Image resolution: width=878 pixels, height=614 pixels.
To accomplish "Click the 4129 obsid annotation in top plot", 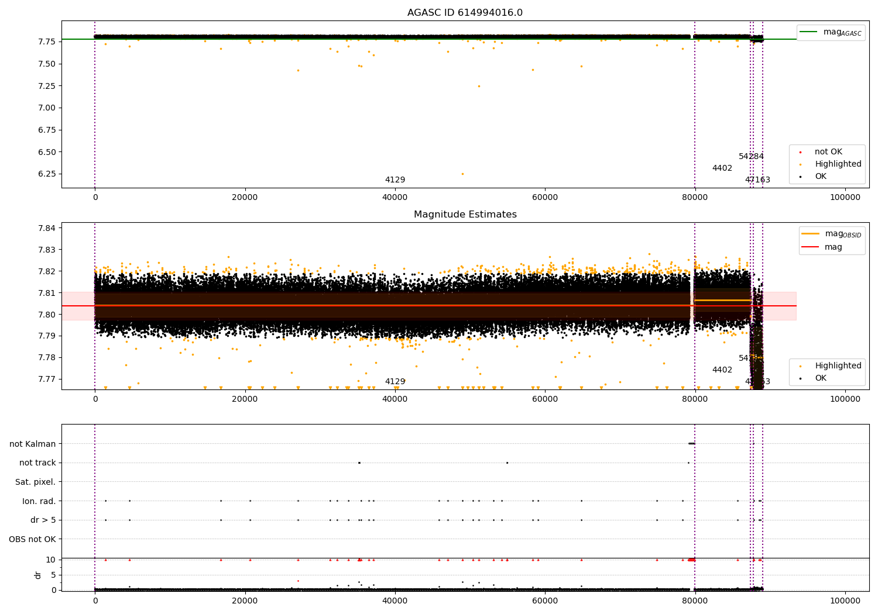I will tap(395, 180).
